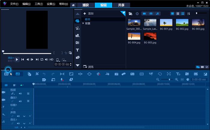Toggle show audio files filter in library
Screen dimensions: 210x130
click(x=157, y=14)
